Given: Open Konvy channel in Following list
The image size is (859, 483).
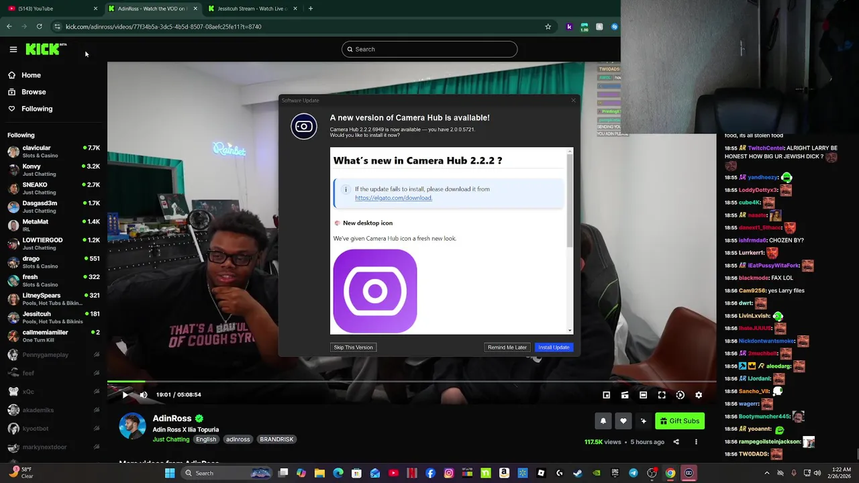Looking at the screenshot, I should tap(54, 170).
